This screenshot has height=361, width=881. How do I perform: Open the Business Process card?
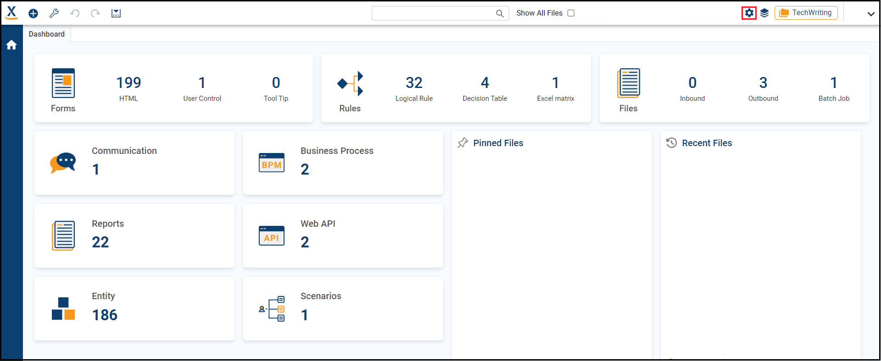(x=343, y=163)
